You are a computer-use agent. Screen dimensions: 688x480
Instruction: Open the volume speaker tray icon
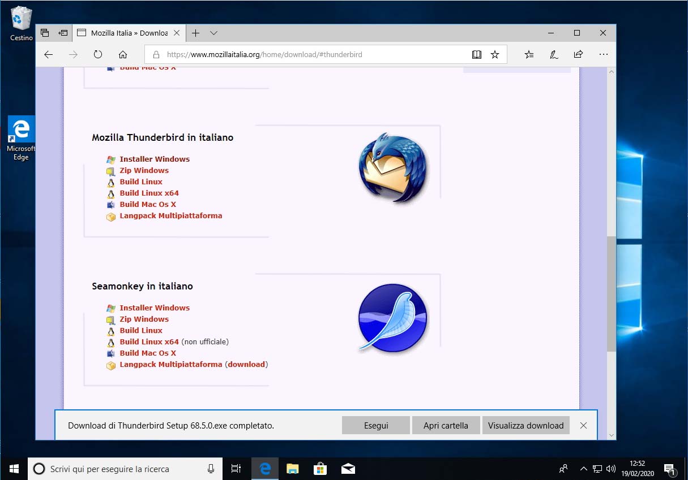pyautogui.click(x=611, y=469)
